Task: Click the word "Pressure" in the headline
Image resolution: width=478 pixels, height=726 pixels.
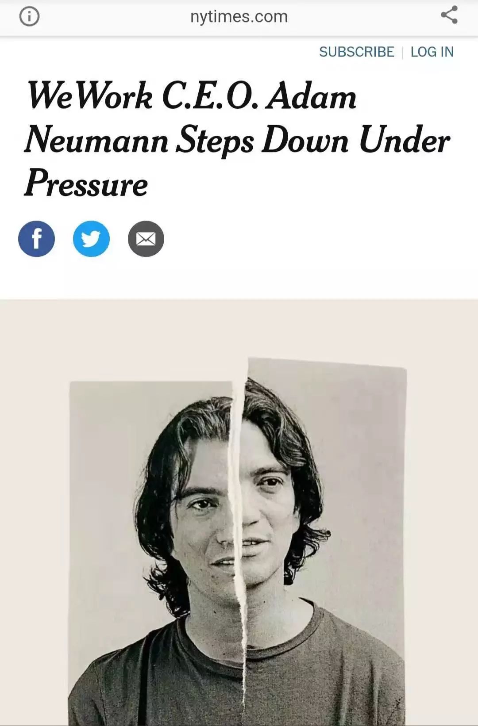Action: pyautogui.click(x=86, y=183)
